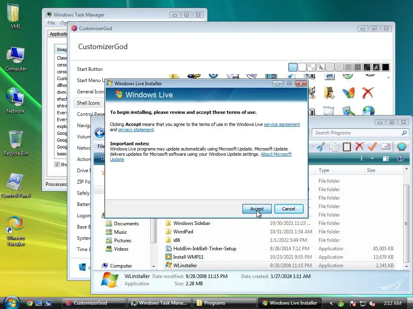This screenshot has width=413, height=309.
Task: Click the help question mark icon in Programs window
Action: [400, 159]
